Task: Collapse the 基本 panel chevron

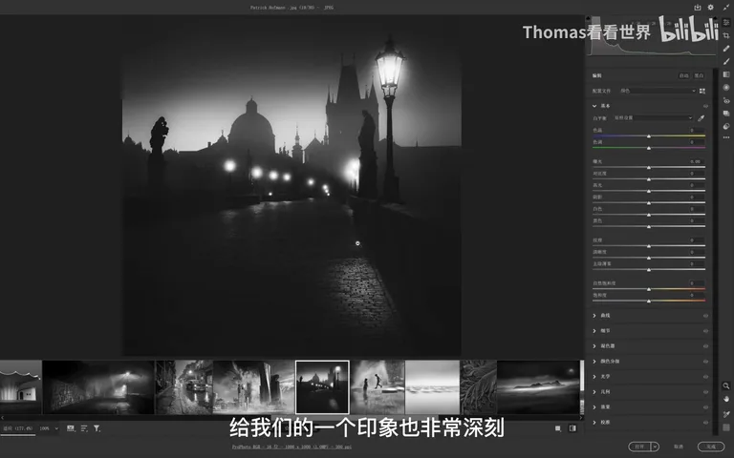Action: pyautogui.click(x=594, y=106)
